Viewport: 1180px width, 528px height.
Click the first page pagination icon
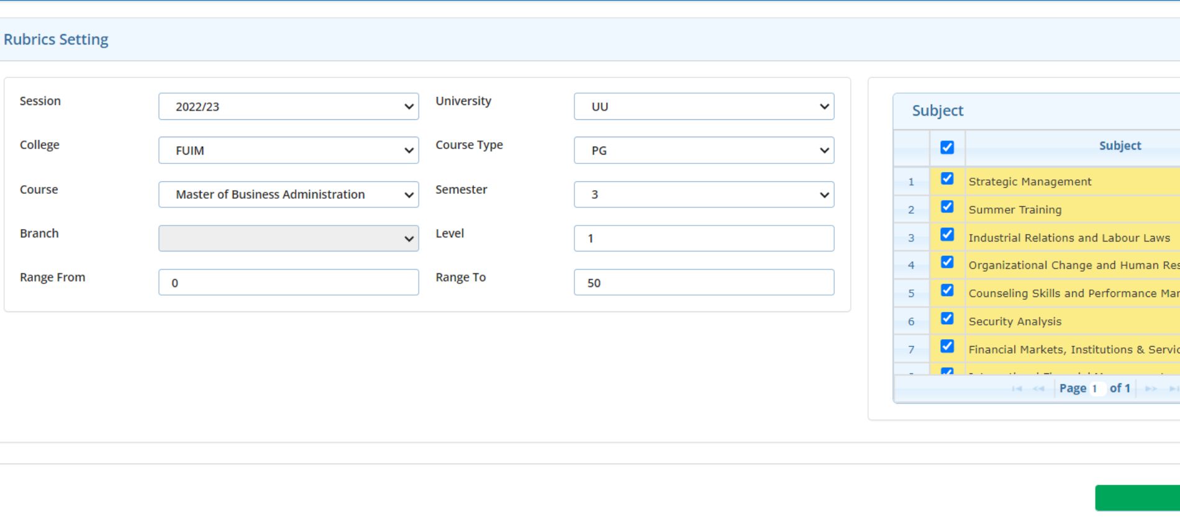(x=1017, y=389)
